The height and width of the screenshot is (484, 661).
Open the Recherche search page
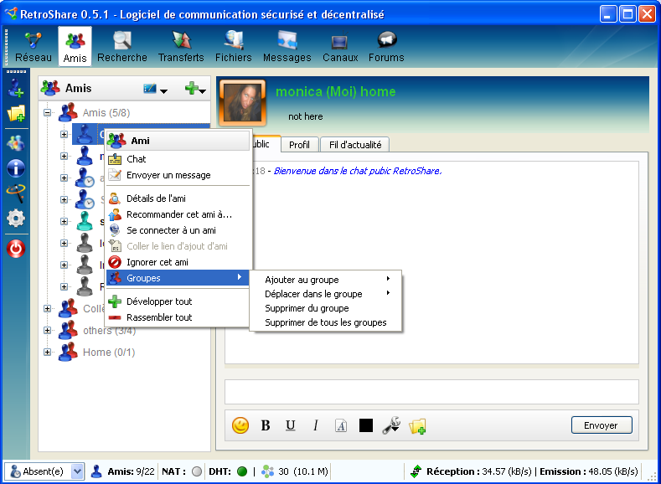[x=122, y=47]
